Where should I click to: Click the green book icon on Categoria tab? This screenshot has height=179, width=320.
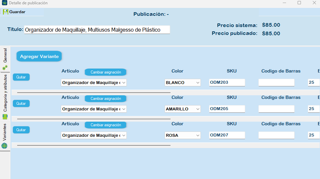pos(5,117)
